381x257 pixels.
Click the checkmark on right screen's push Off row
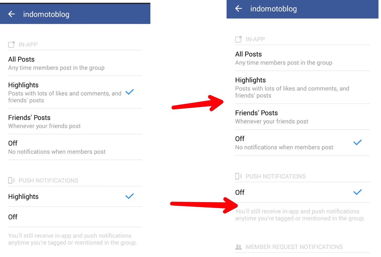[x=358, y=192]
